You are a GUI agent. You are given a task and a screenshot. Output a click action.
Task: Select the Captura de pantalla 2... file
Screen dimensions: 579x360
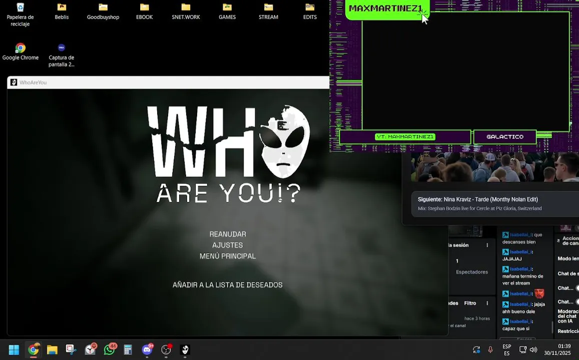pos(61,55)
